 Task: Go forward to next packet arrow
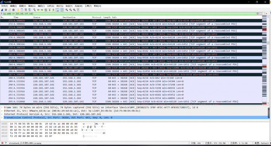(x=42, y=10)
